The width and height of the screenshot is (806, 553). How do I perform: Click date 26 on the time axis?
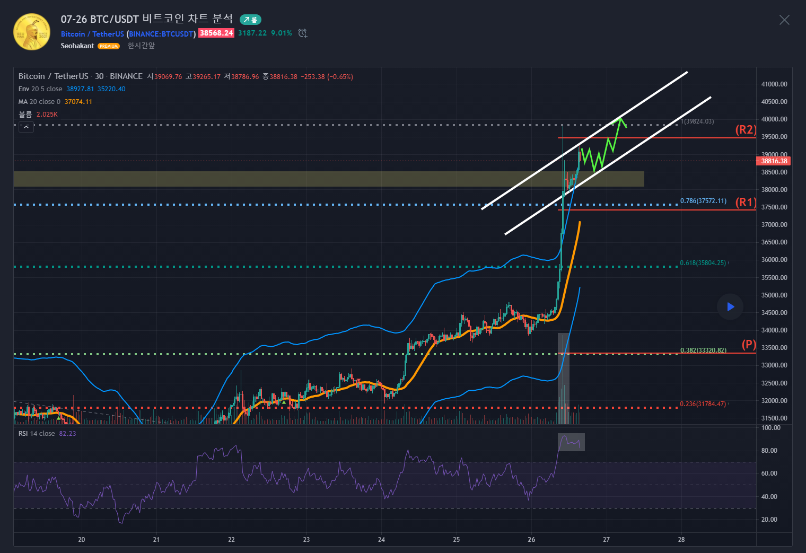tap(531, 540)
